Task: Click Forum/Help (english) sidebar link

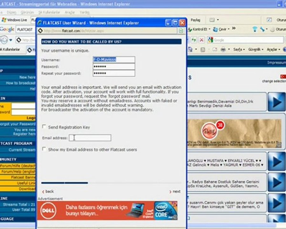Action: (18, 172)
